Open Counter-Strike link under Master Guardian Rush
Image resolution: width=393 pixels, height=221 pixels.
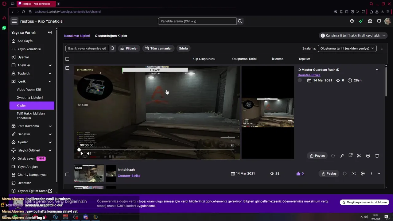[x=309, y=75]
